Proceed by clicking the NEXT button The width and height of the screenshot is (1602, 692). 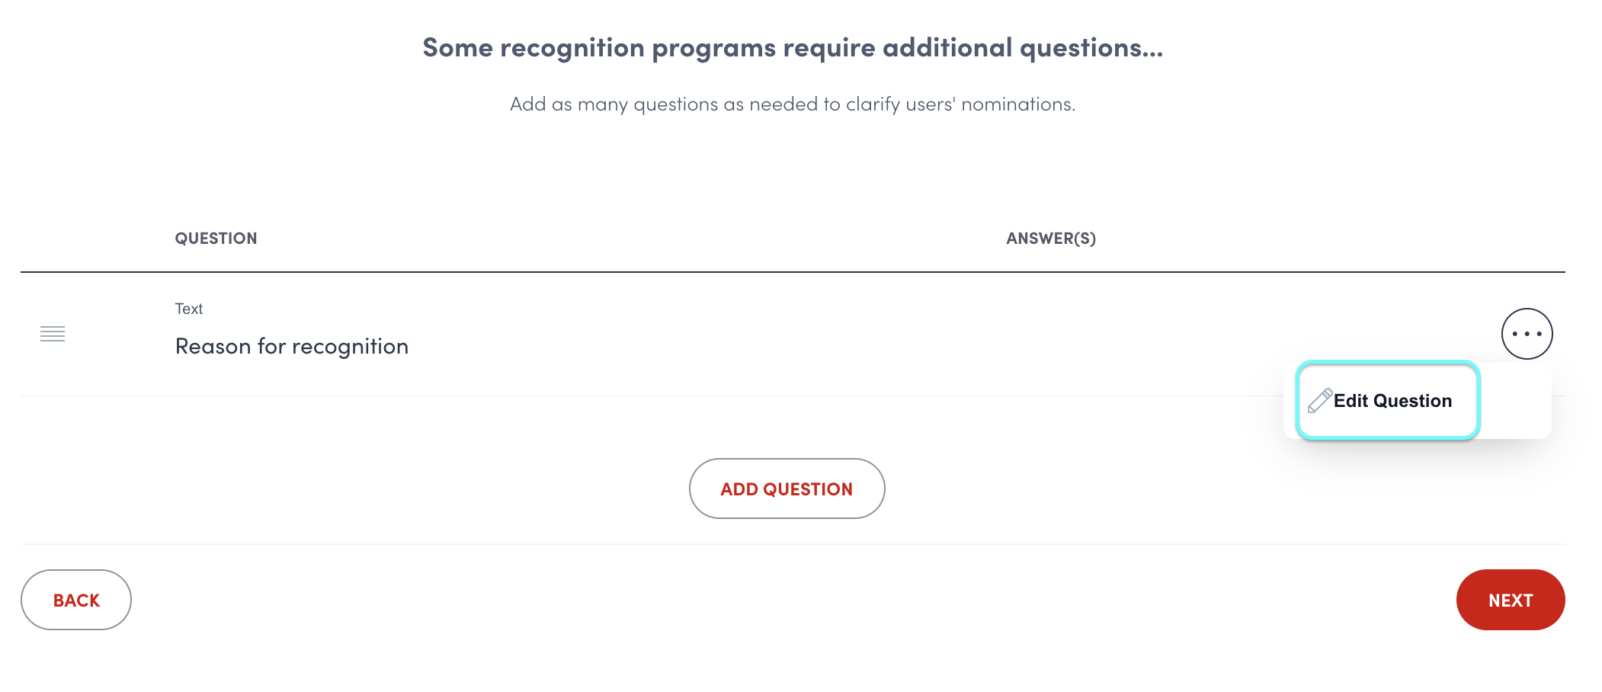pyautogui.click(x=1510, y=601)
